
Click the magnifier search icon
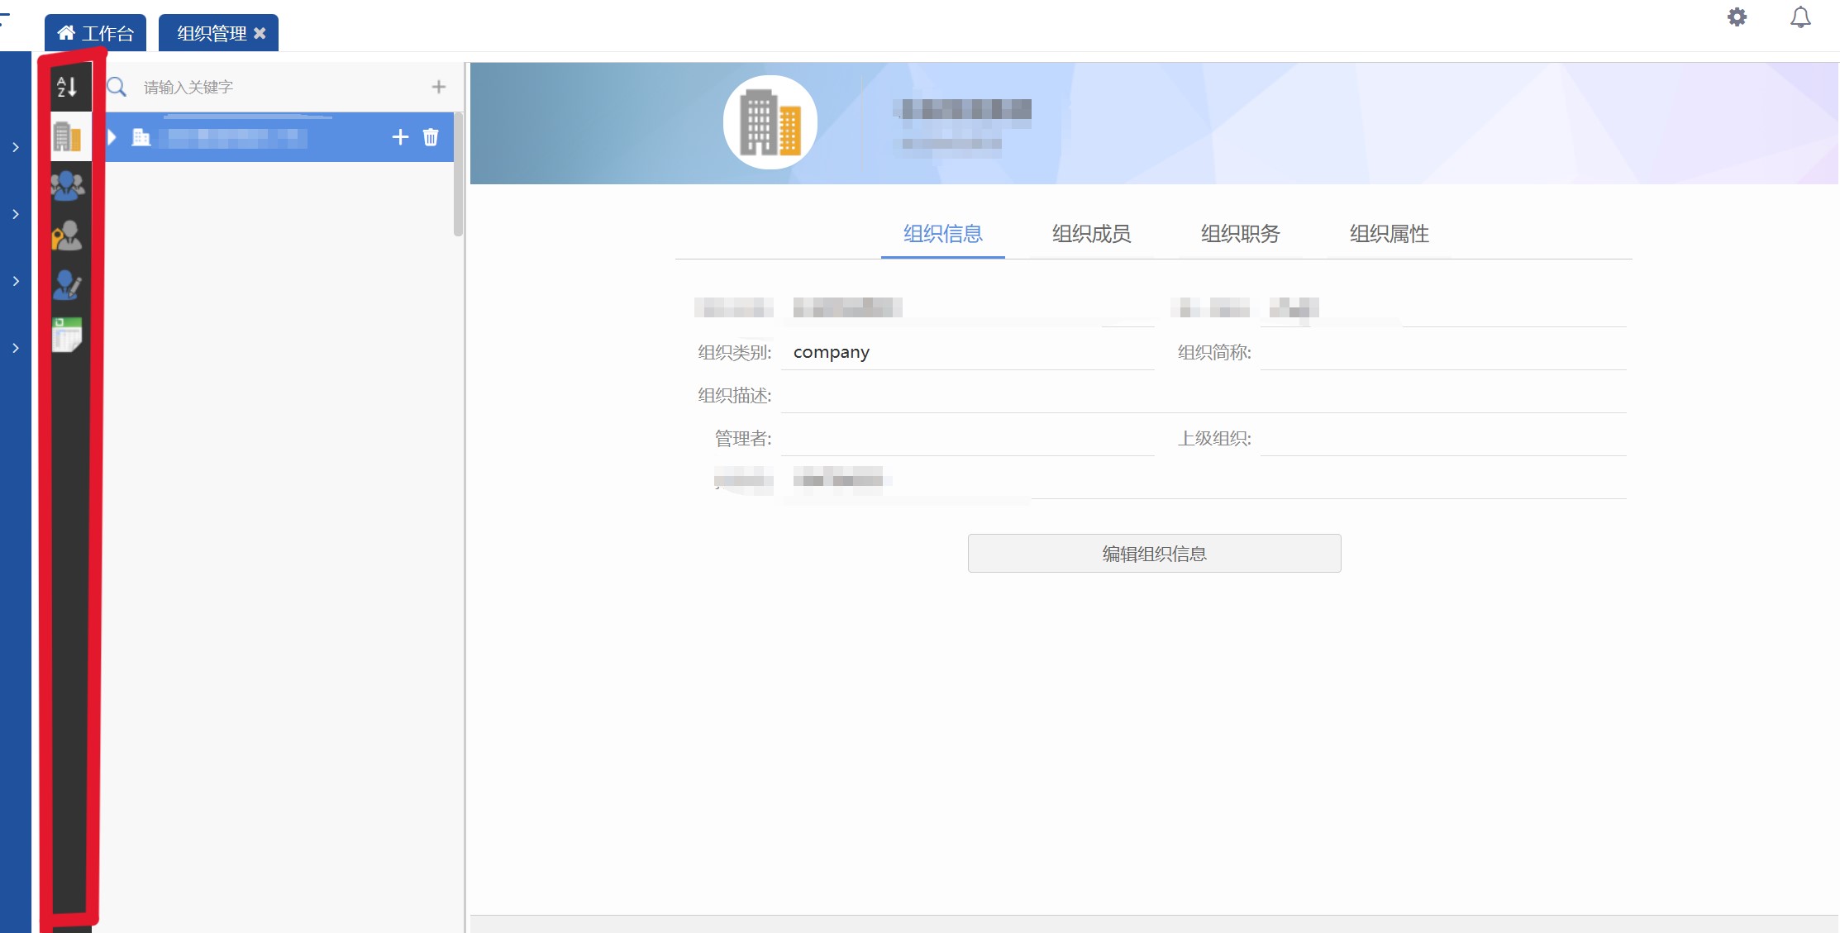[117, 87]
